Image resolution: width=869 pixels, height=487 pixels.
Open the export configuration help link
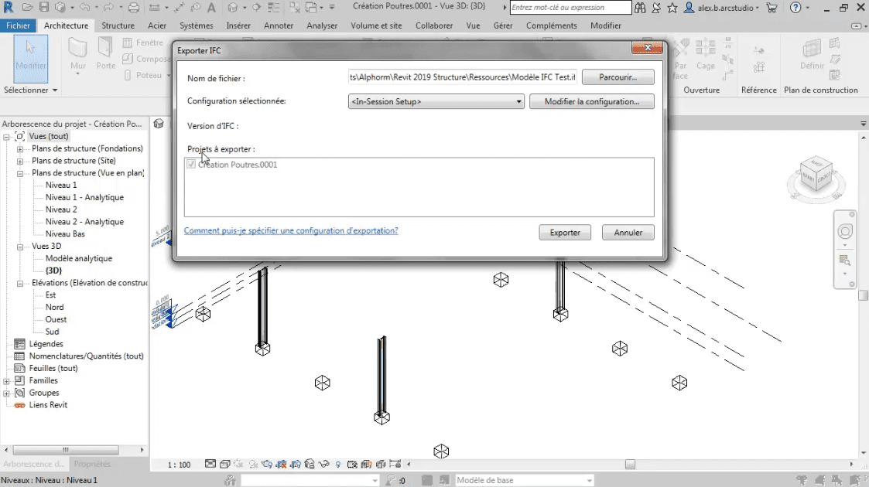[x=291, y=230]
